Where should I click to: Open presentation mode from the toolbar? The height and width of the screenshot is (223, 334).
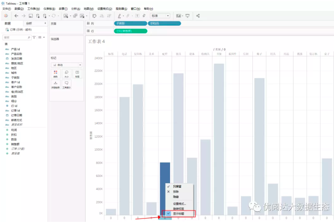pyautogui.click(x=187, y=16)
